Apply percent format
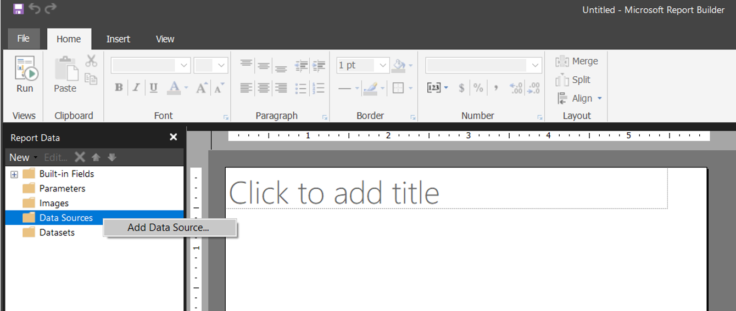Viewport: 736px width, 311px height. click(x=478, y=88)
